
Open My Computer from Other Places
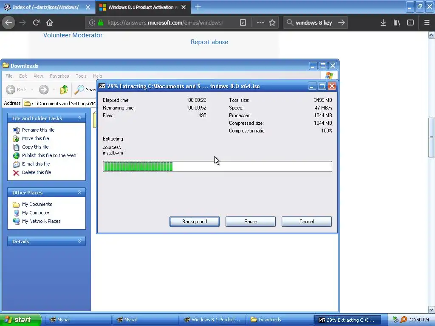click(36, 213)
